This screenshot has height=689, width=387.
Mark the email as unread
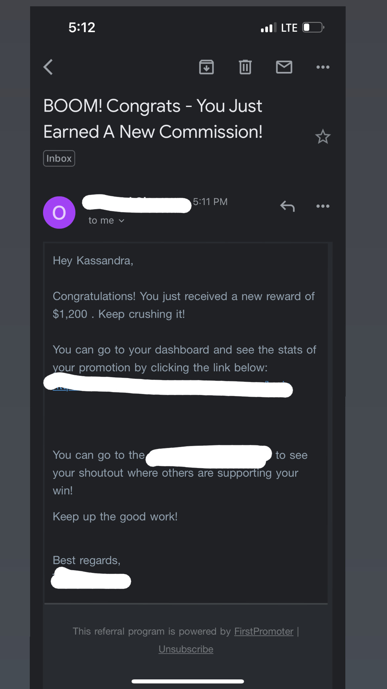coord(284,67)
